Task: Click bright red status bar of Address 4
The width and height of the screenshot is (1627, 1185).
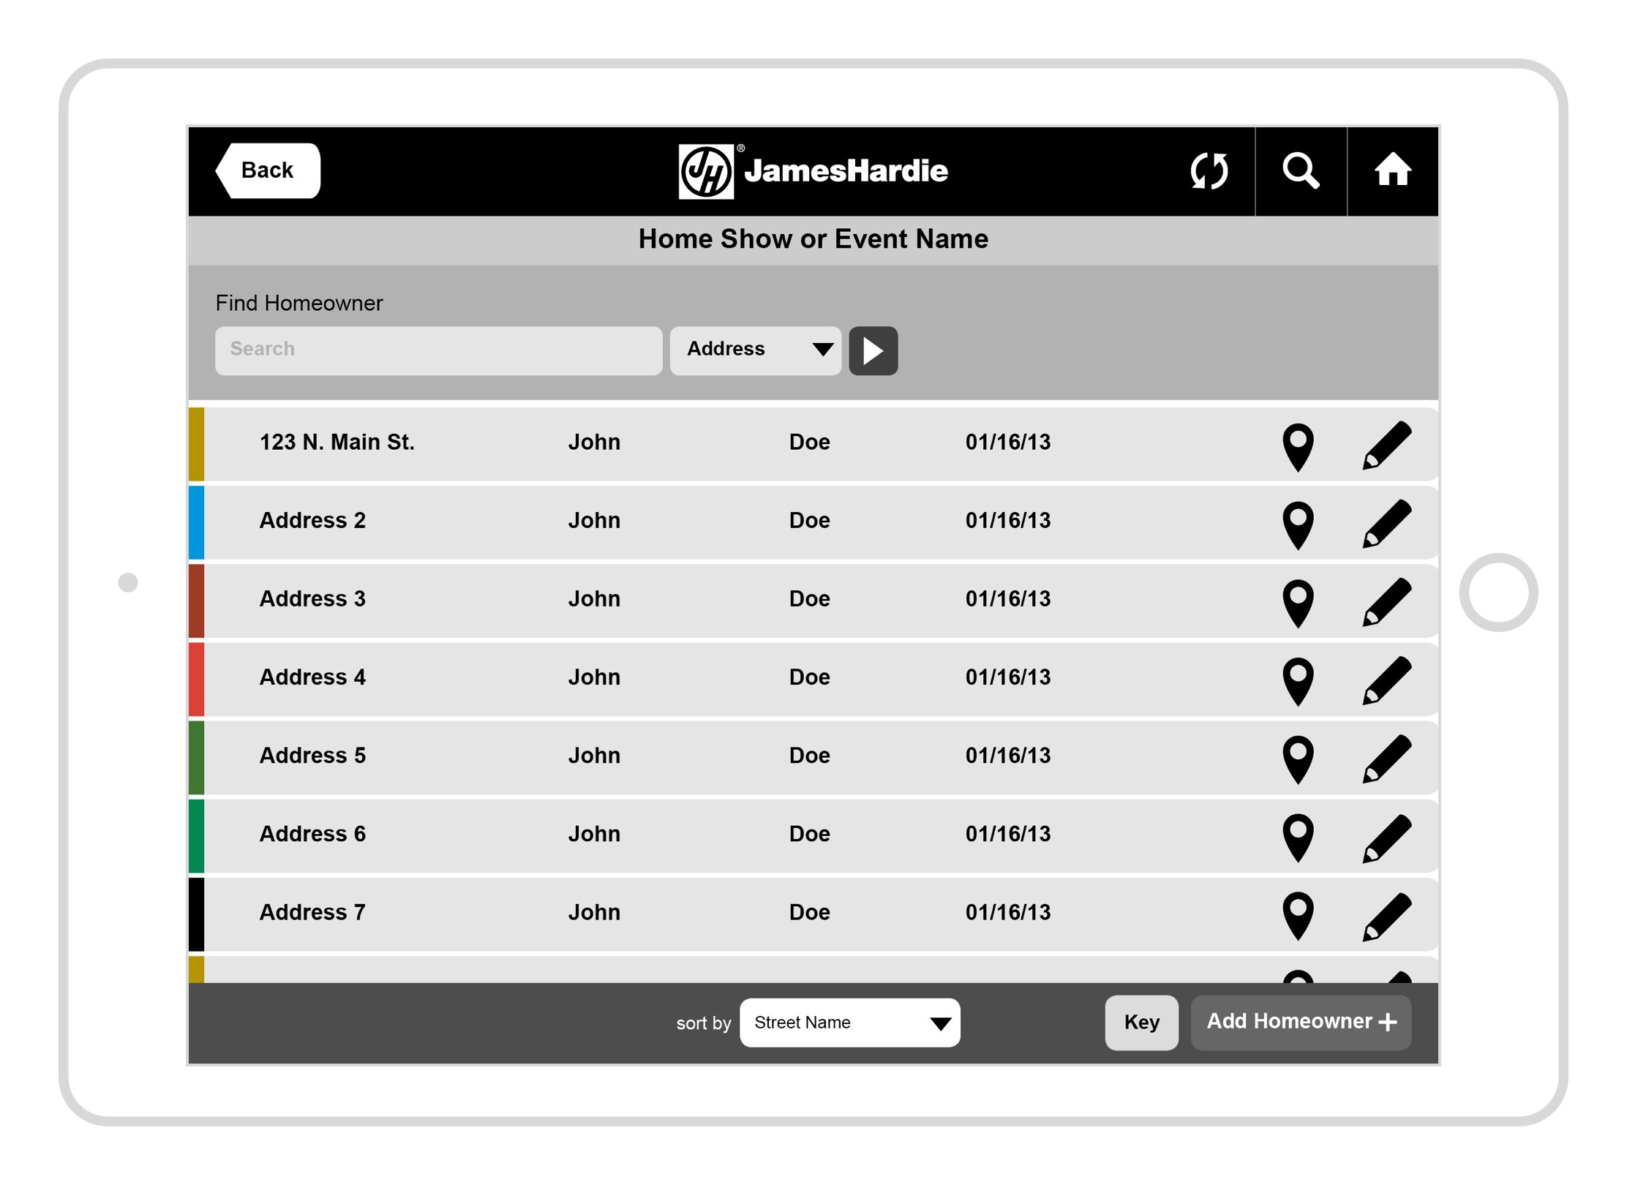Action: point(196,679)
